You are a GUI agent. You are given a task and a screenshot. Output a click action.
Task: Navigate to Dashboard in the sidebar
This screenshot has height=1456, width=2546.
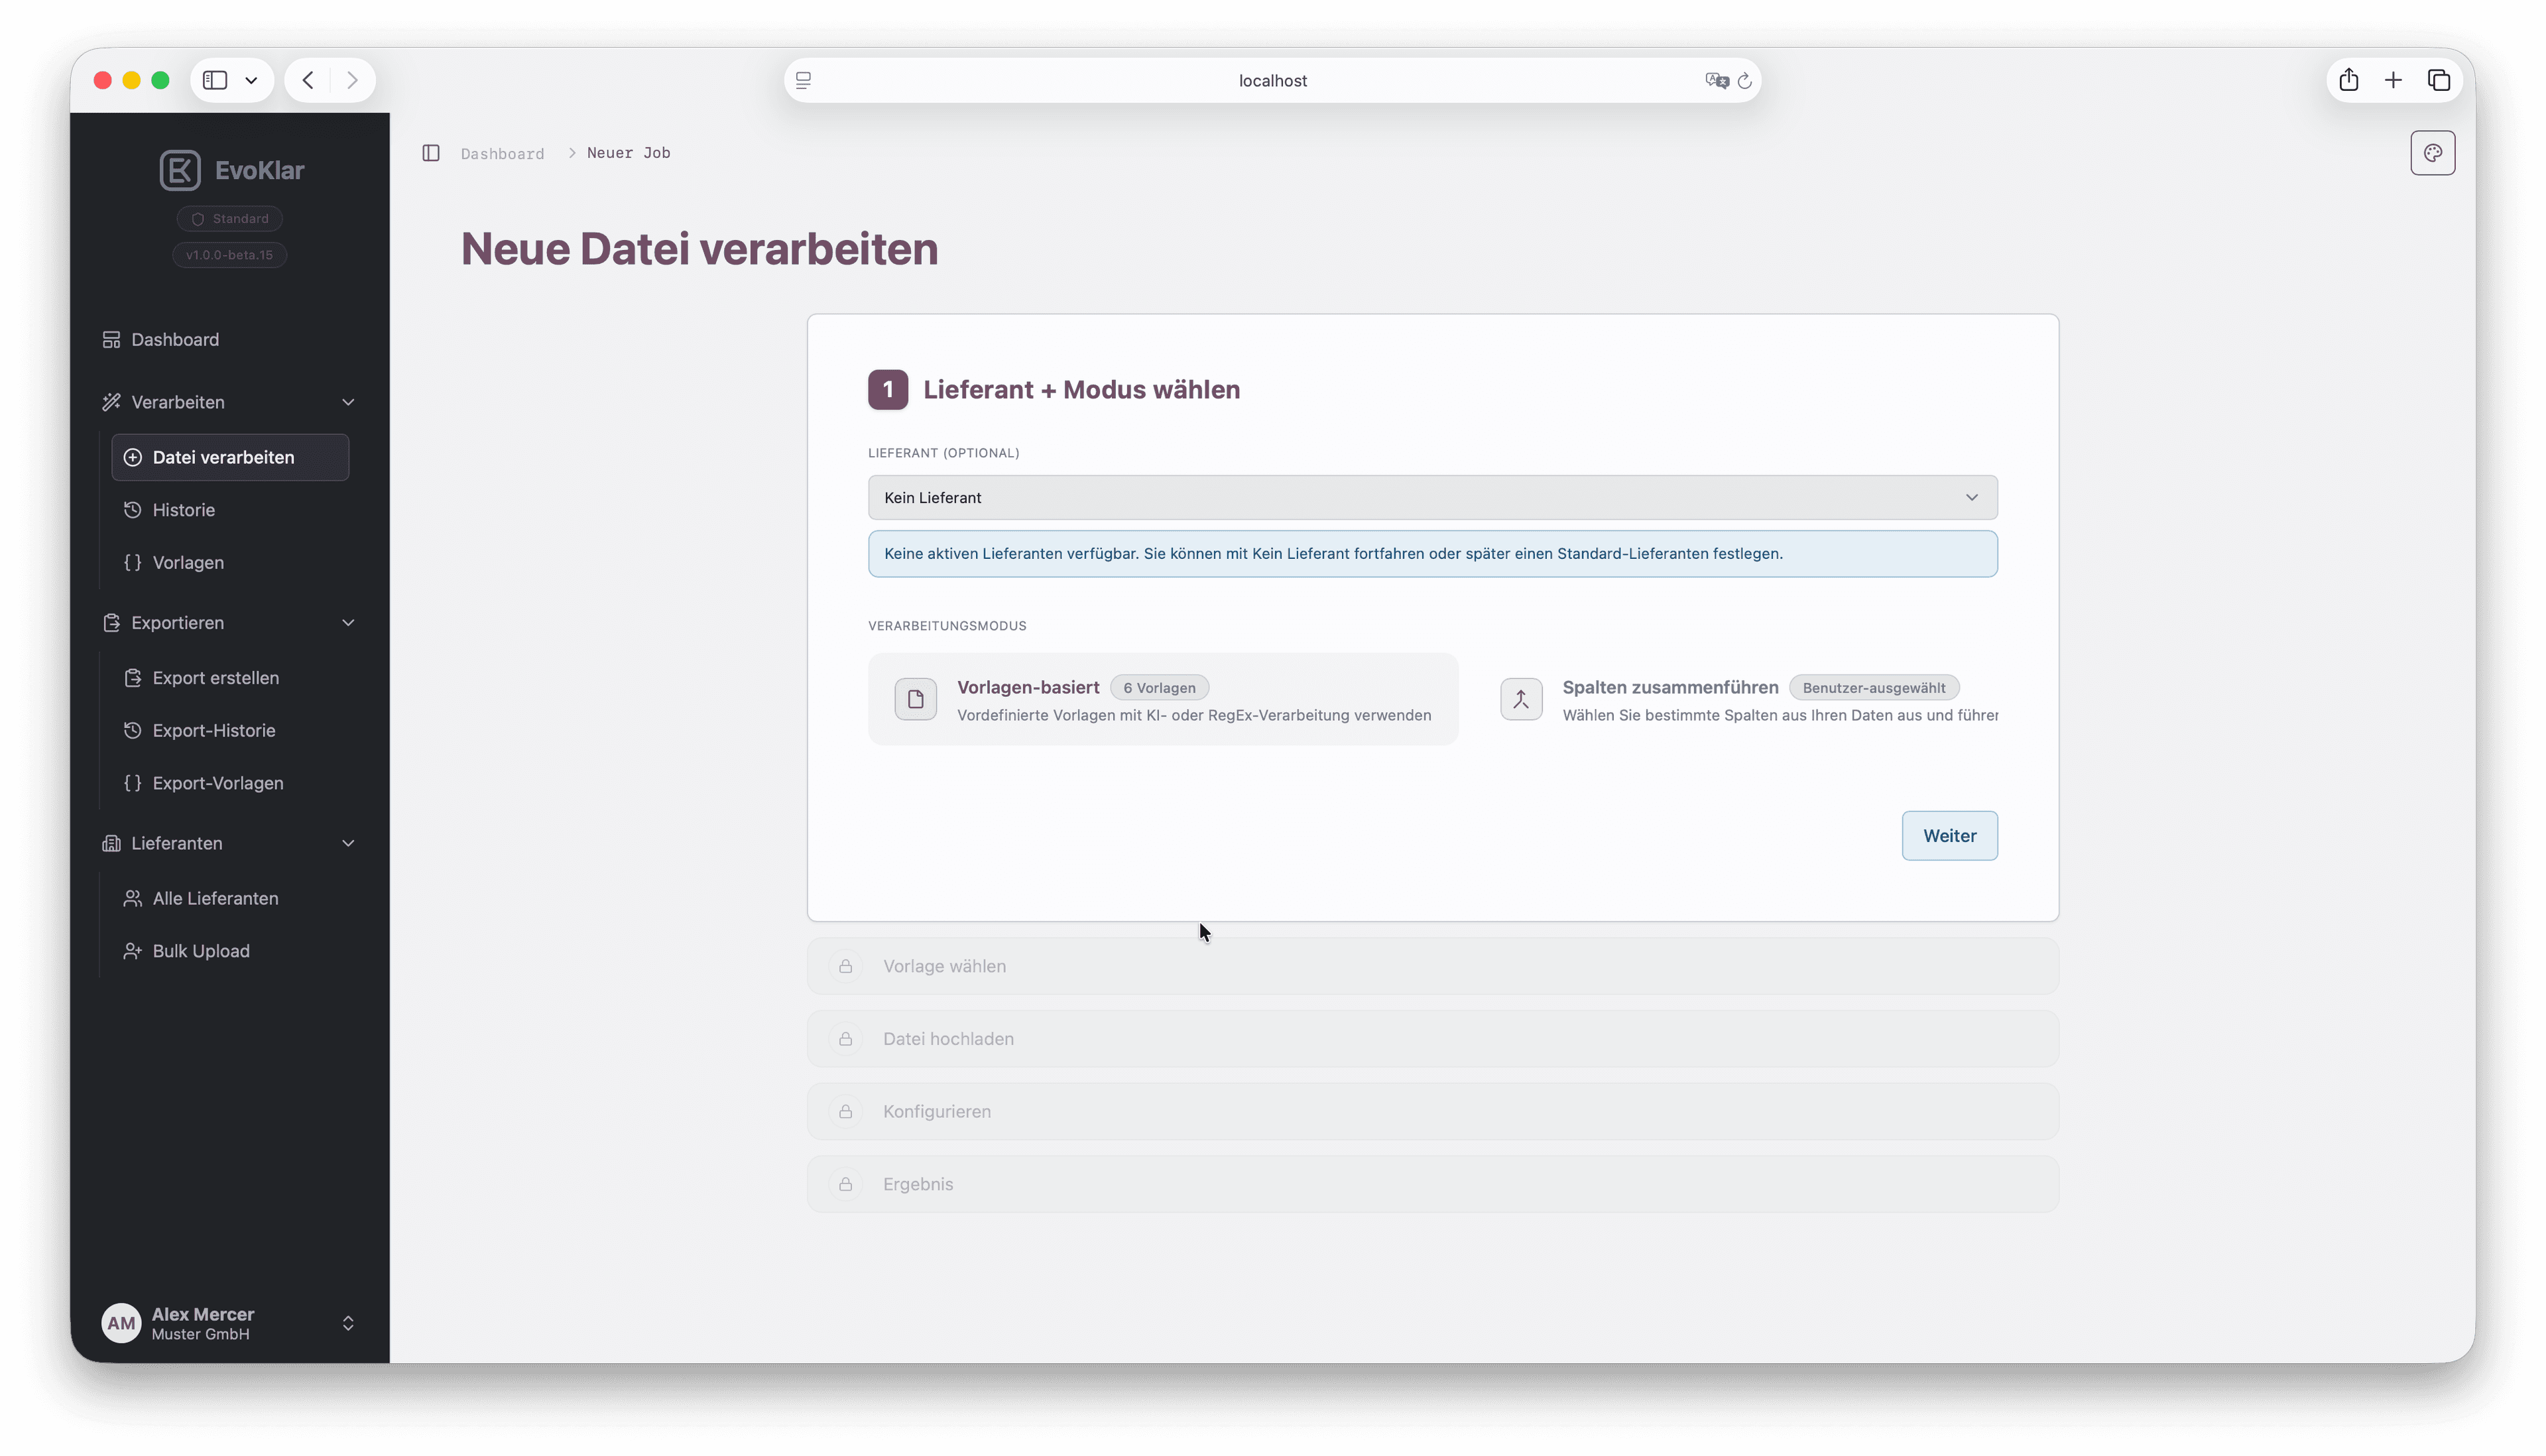(175, 339)
